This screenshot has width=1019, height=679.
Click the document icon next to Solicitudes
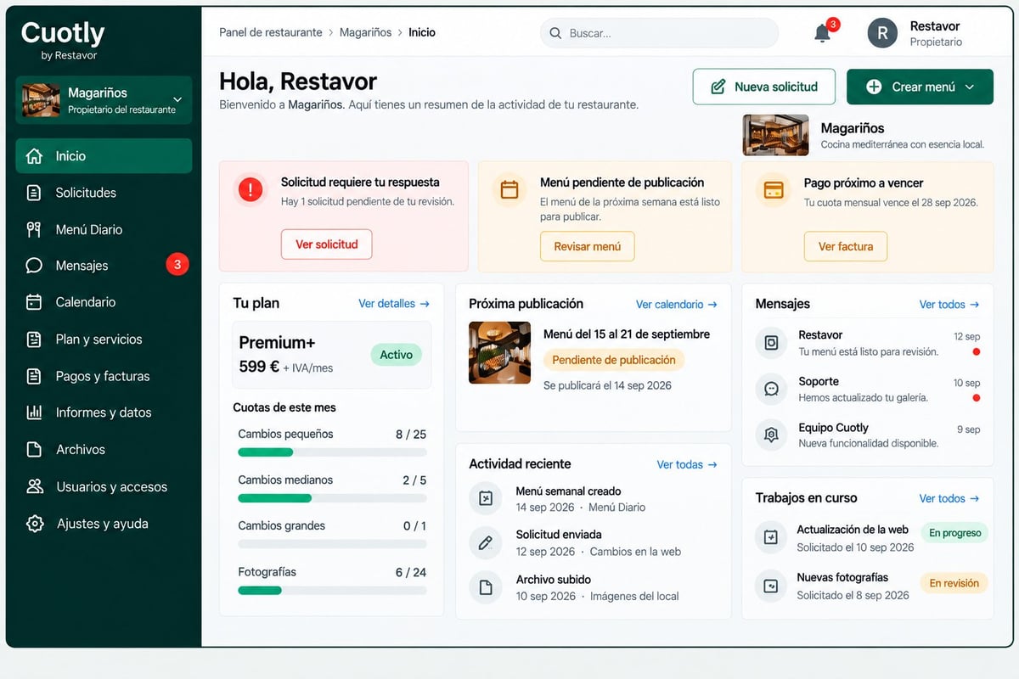point(34,193)
